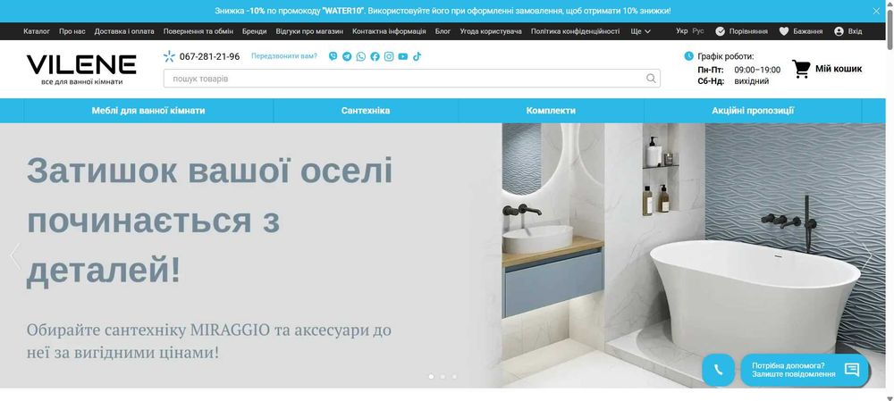This screenshot has height=401, width=894.
Task: Click the Графік роботи clock icon
Action: (688, 56)
